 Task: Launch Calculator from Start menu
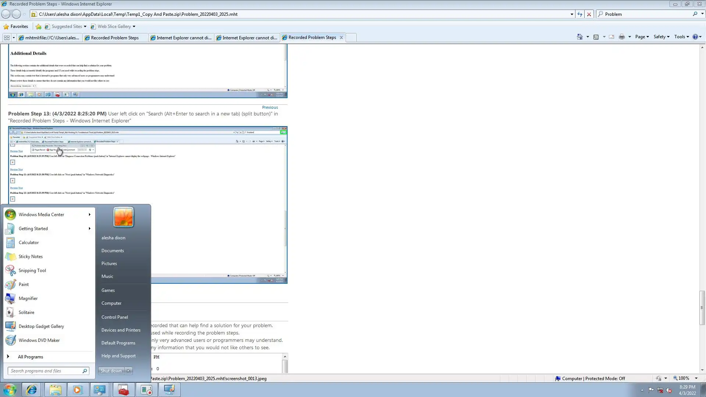click(x=28, y=243)
